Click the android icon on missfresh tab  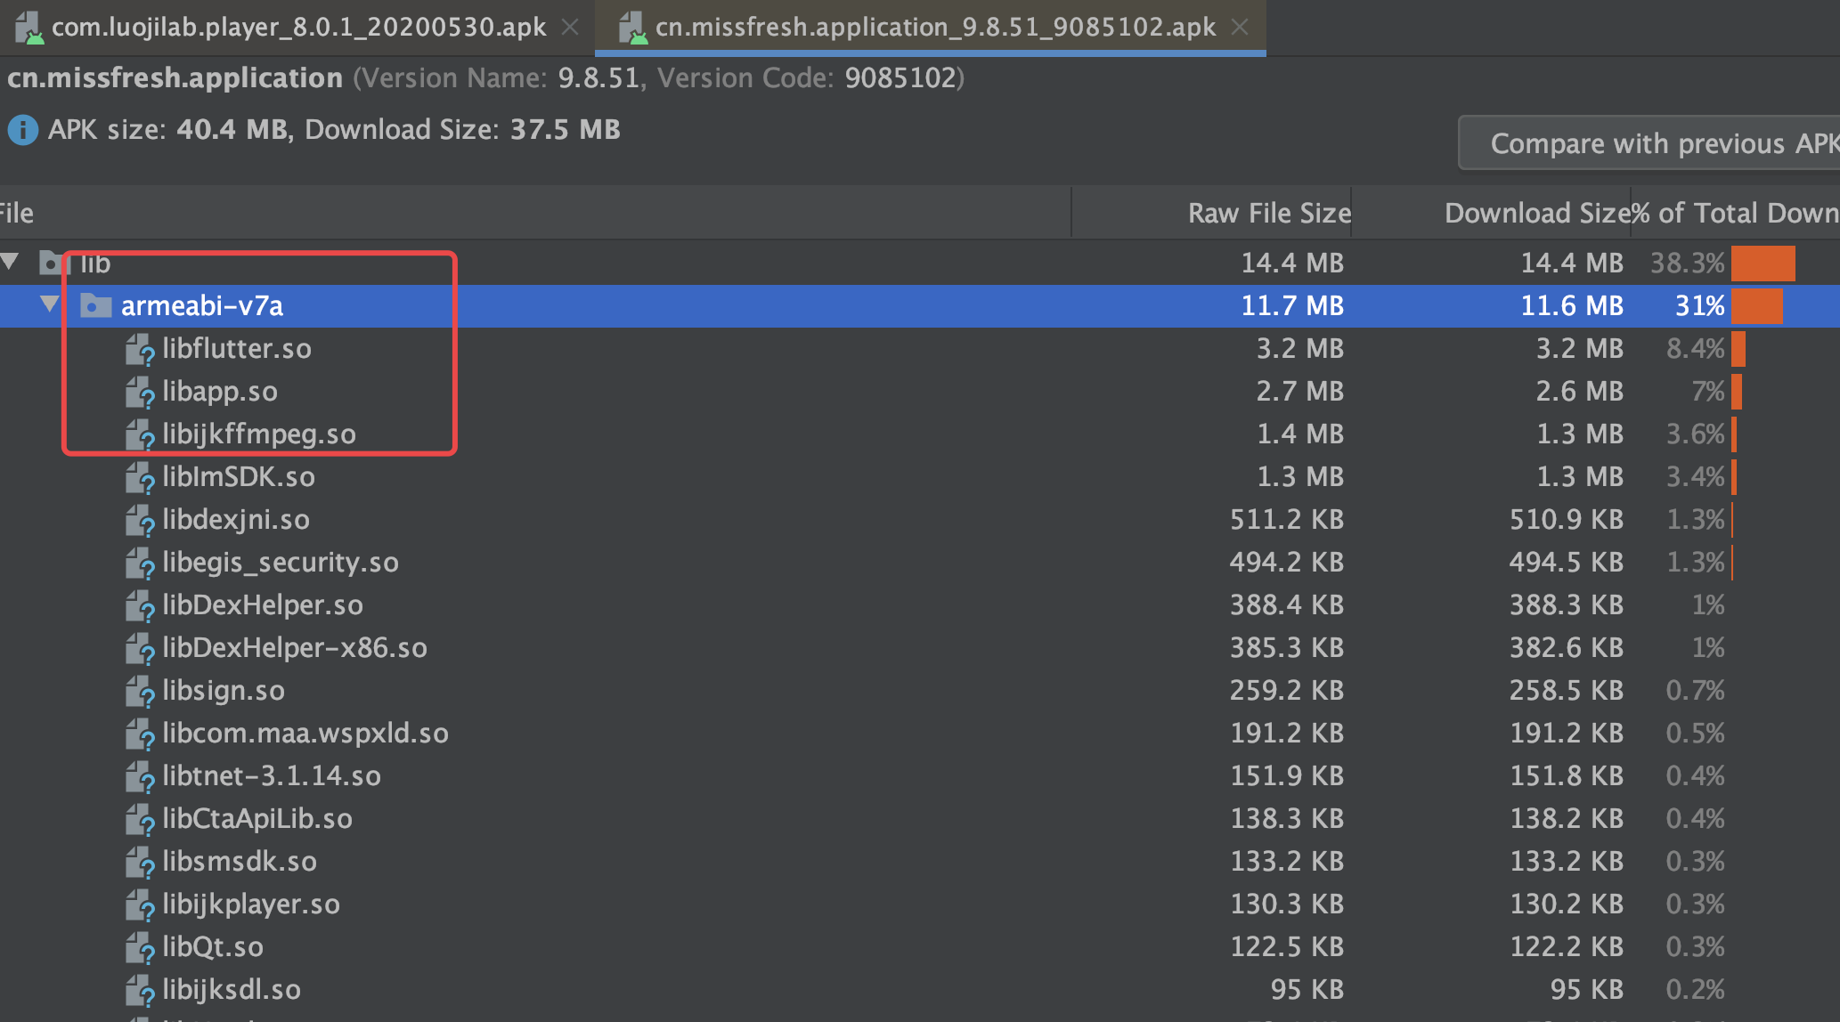(633, 28)
